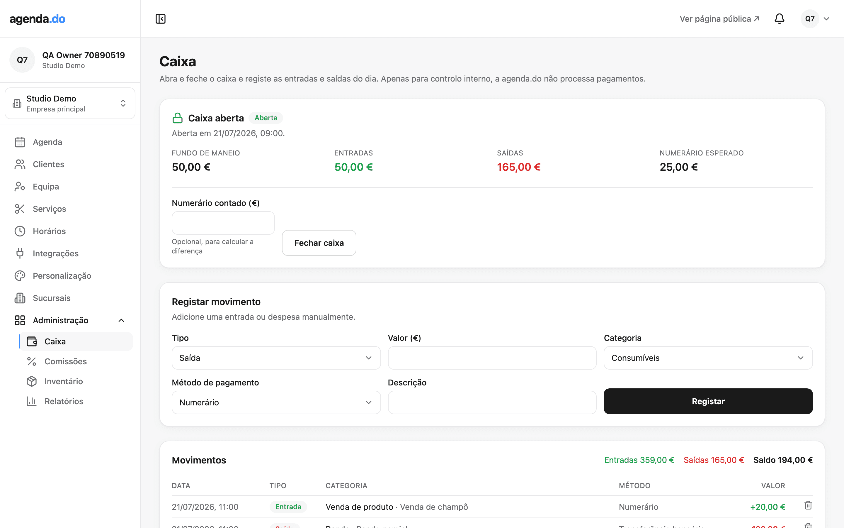Open notifications via the bell icon
Viewport: 844px width, 528px height.
779,18
